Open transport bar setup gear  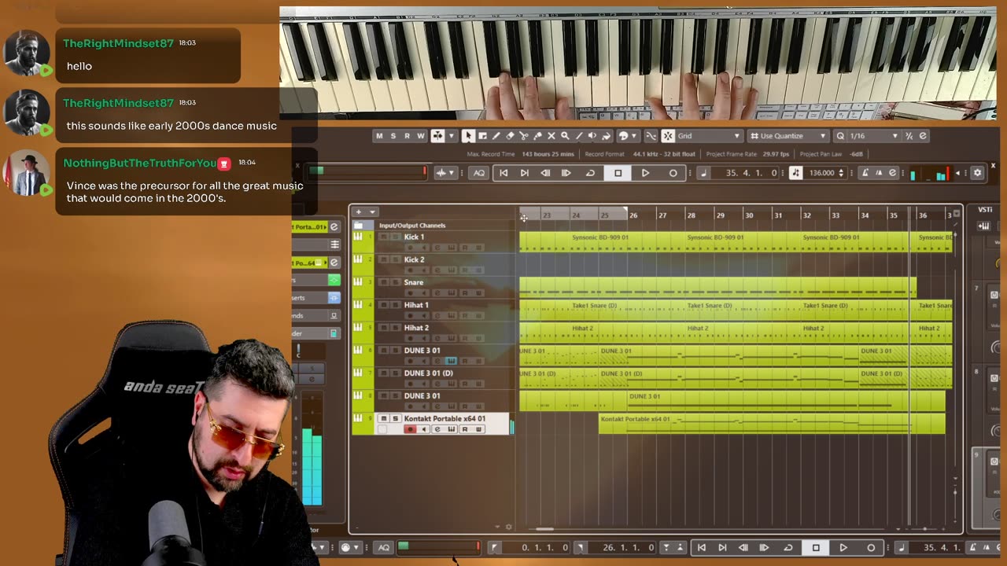point(977,173)
